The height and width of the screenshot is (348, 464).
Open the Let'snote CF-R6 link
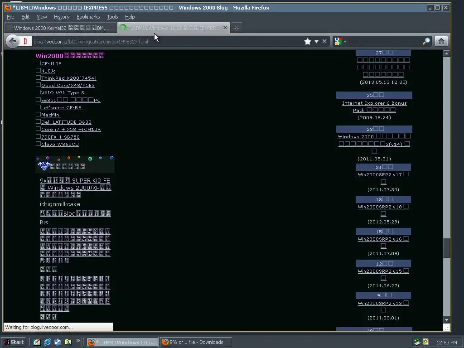pos(61,108)
